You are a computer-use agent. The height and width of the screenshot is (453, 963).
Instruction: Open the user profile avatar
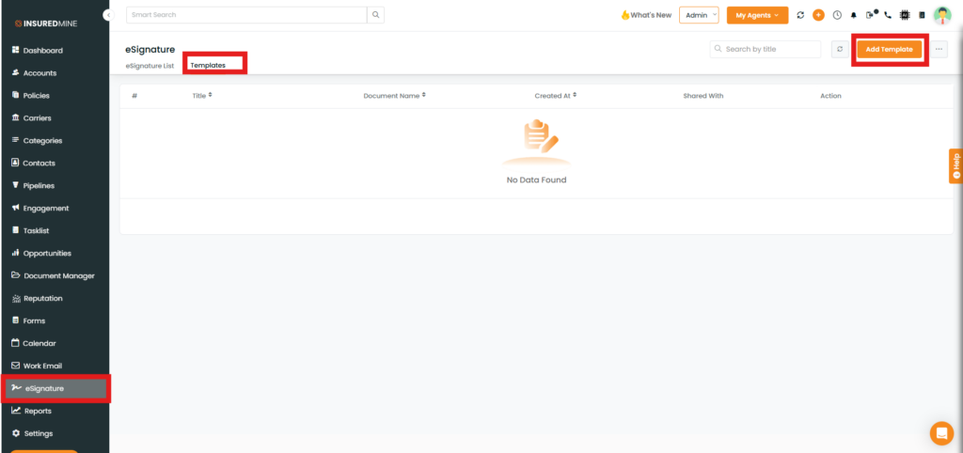tap(941, 15)
